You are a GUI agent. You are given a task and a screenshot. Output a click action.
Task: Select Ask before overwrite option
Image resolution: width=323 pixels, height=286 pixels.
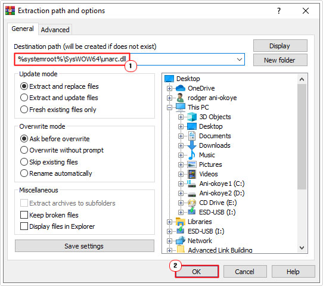(x=55, y=139)
